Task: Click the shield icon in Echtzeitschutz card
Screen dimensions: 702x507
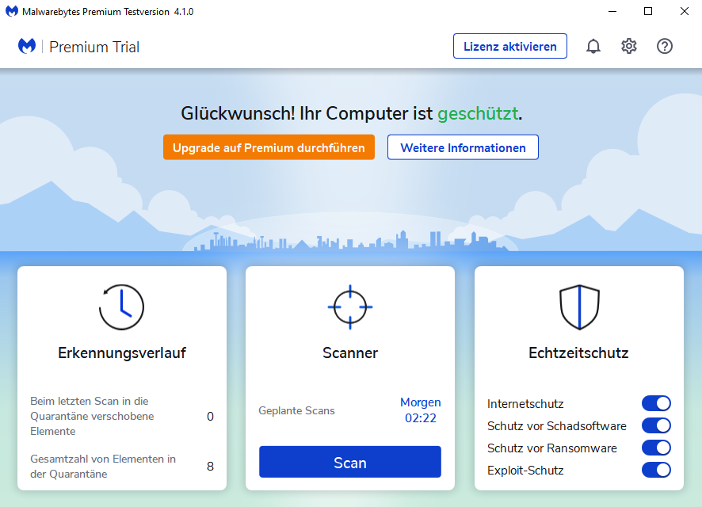Action: tap(579, 307)
